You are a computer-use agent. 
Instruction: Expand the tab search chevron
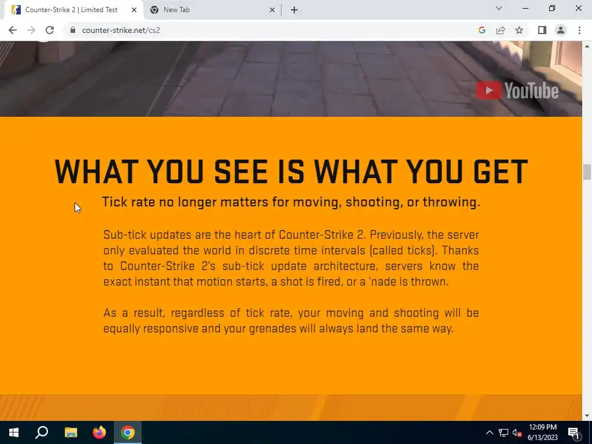(499, 8)
